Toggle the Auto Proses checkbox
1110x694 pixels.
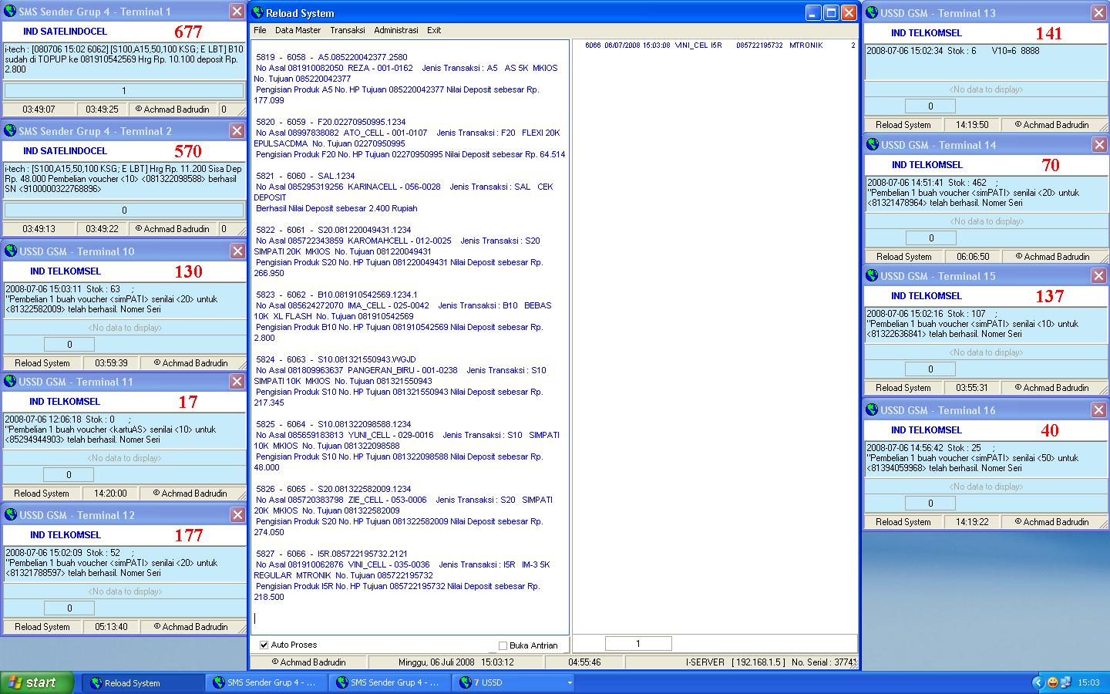pos(264,645)
